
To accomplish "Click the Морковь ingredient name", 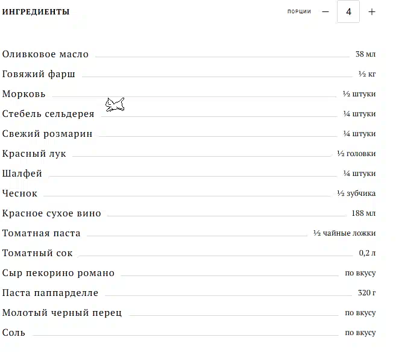I will pyautogui.click(x=24, y=94).
